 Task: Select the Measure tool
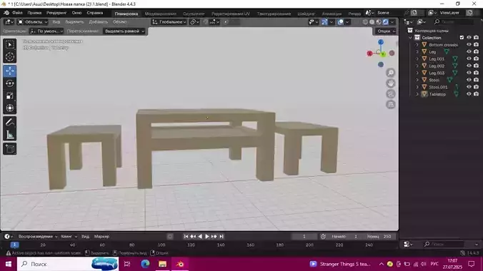pos(10,135)
